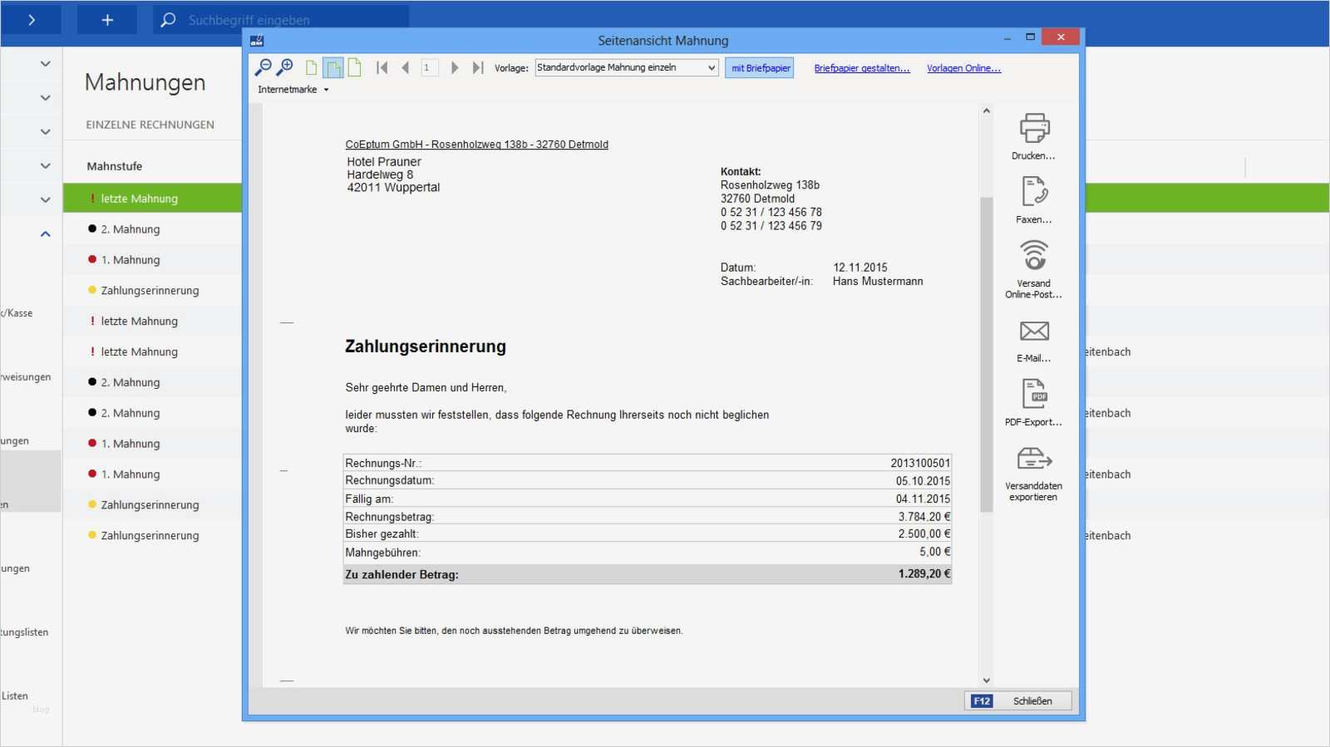Jump to the first page of the preview

tap(382, 68)
